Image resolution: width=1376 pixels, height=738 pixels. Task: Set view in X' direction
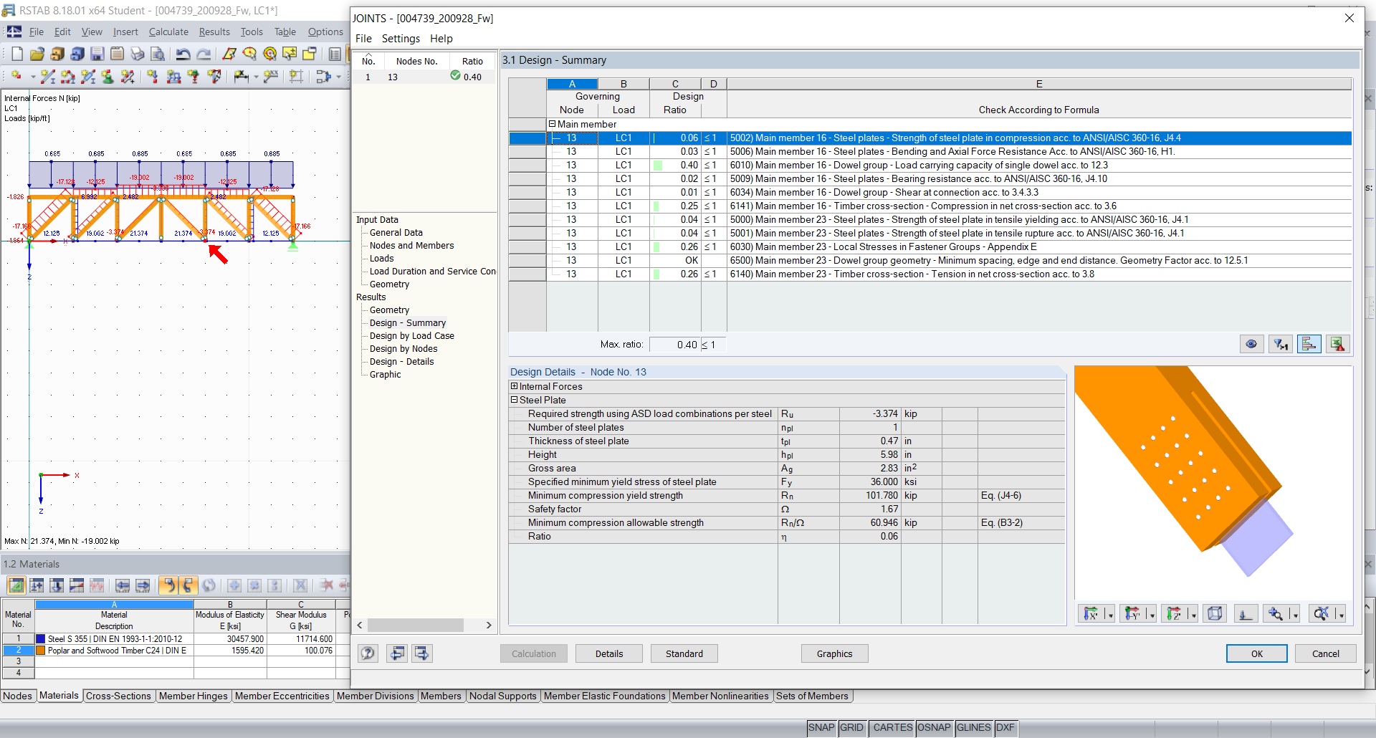1093,613
